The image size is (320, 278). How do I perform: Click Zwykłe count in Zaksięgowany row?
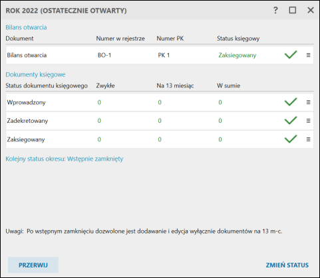click(x=99, y=139)
